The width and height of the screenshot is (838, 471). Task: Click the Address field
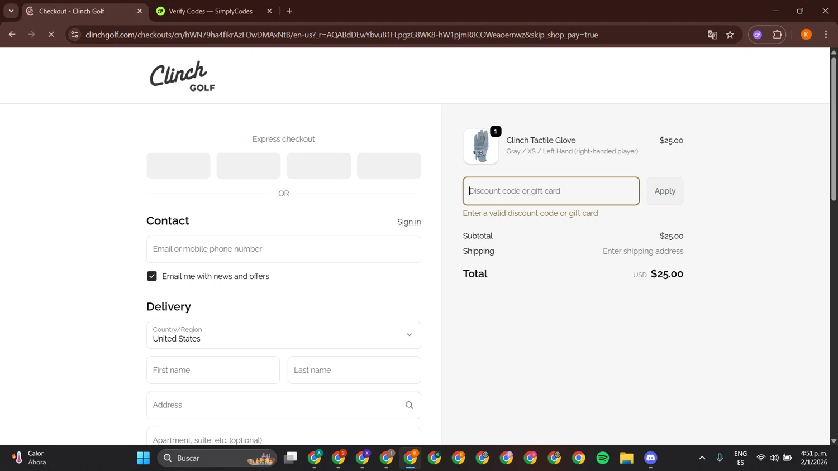284,405
